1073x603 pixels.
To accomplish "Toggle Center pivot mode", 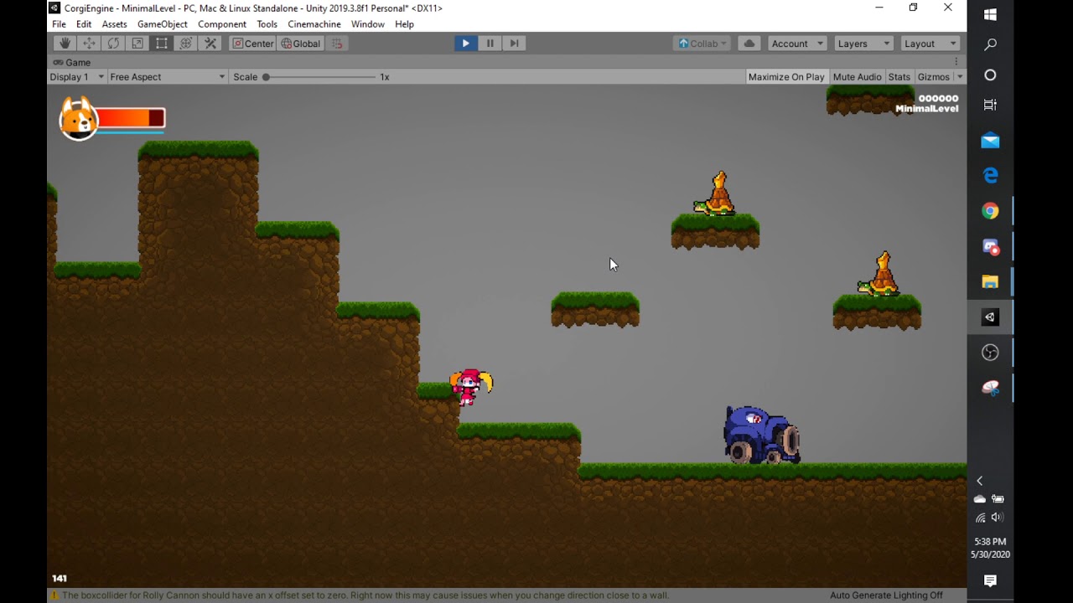I will (x=253, y=44).
